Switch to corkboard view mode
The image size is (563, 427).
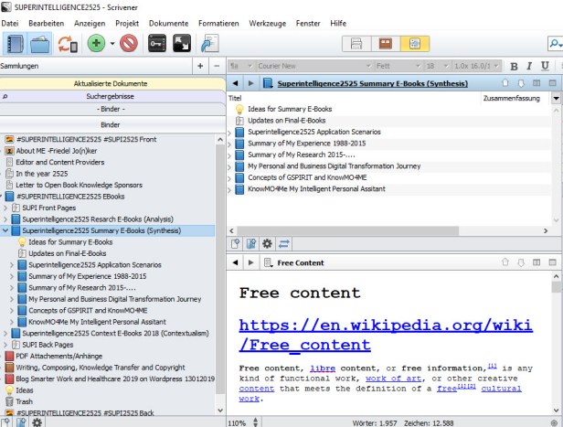[x=386, y=43]
